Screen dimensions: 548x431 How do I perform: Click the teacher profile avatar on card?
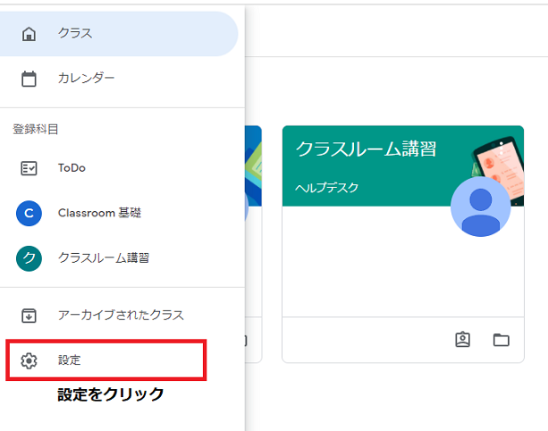point(481,207)
